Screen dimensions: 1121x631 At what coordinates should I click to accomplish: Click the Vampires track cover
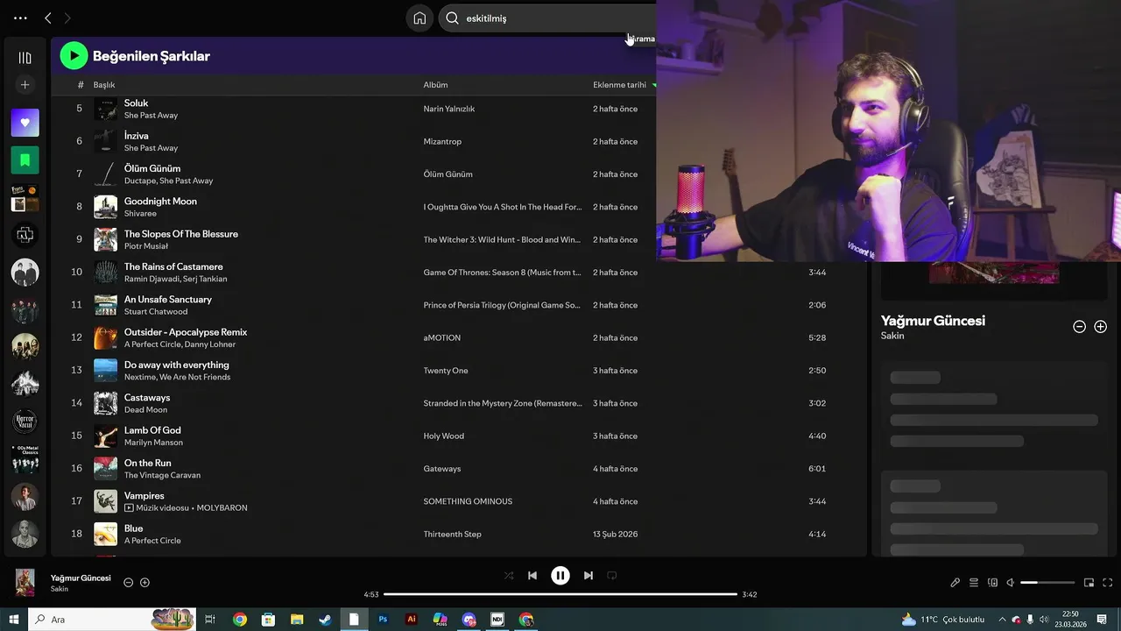[x=105, y=501]
